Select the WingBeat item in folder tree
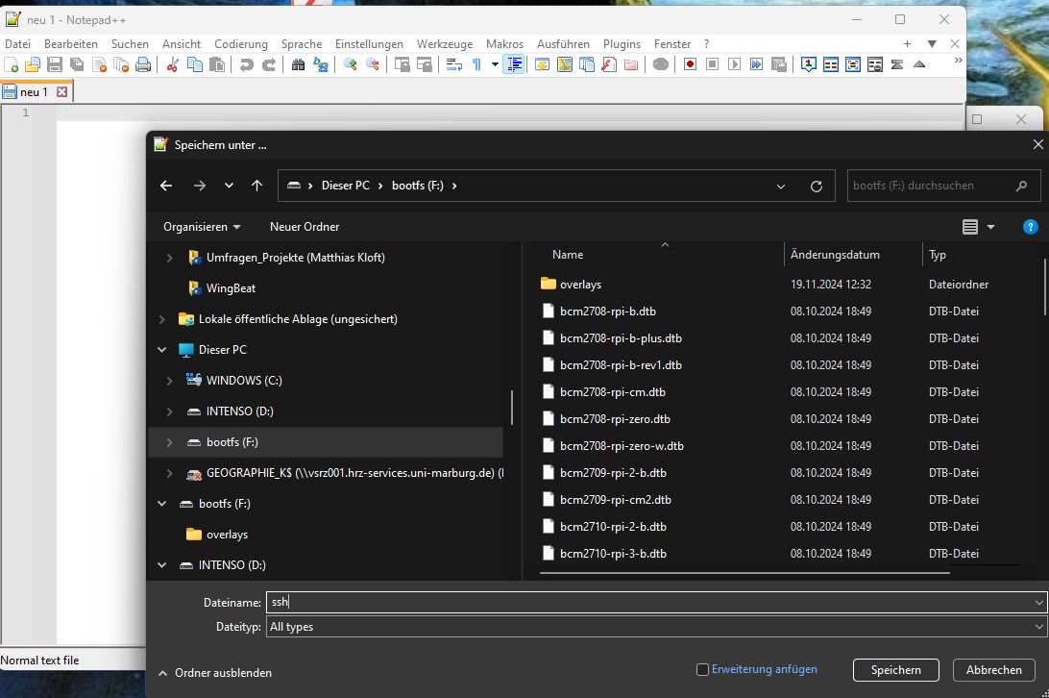Screen dimensions: 1049x698 (x=231, y=288)
